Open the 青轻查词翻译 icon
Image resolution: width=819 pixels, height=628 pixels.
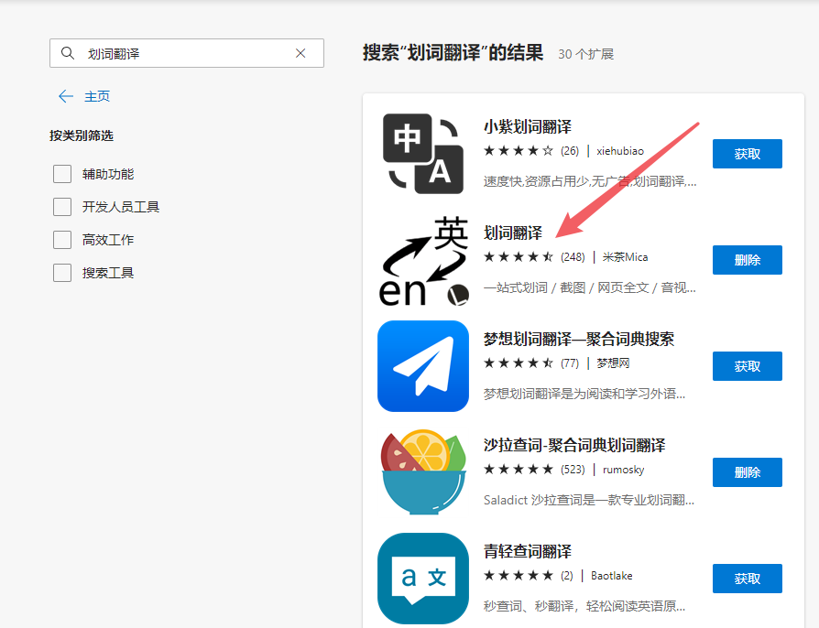pyautogui.click(x=423, y=579)
